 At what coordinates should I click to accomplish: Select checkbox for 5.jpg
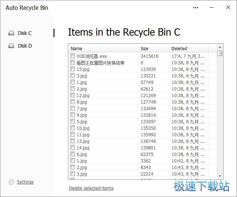pyautogui.click(x=73, y=121)
